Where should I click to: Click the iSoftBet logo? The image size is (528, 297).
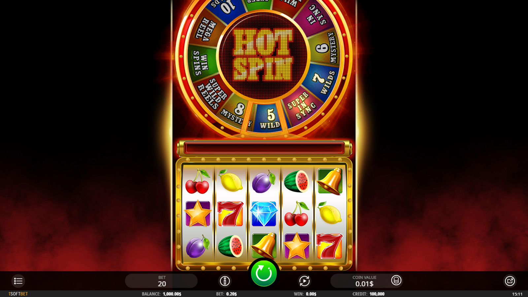tap(18, 294)
